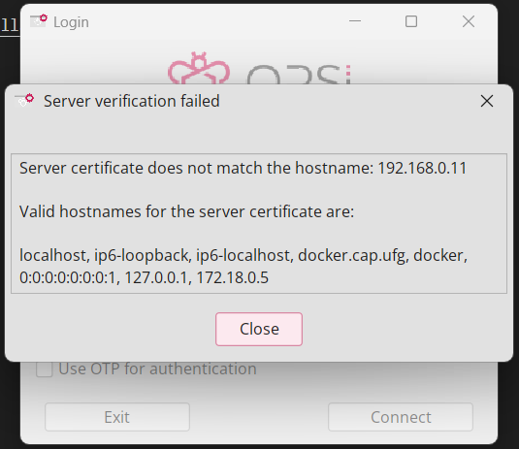Click the opsi icon beside the Login title
519x449 pixels.
(x=39, y=21)
